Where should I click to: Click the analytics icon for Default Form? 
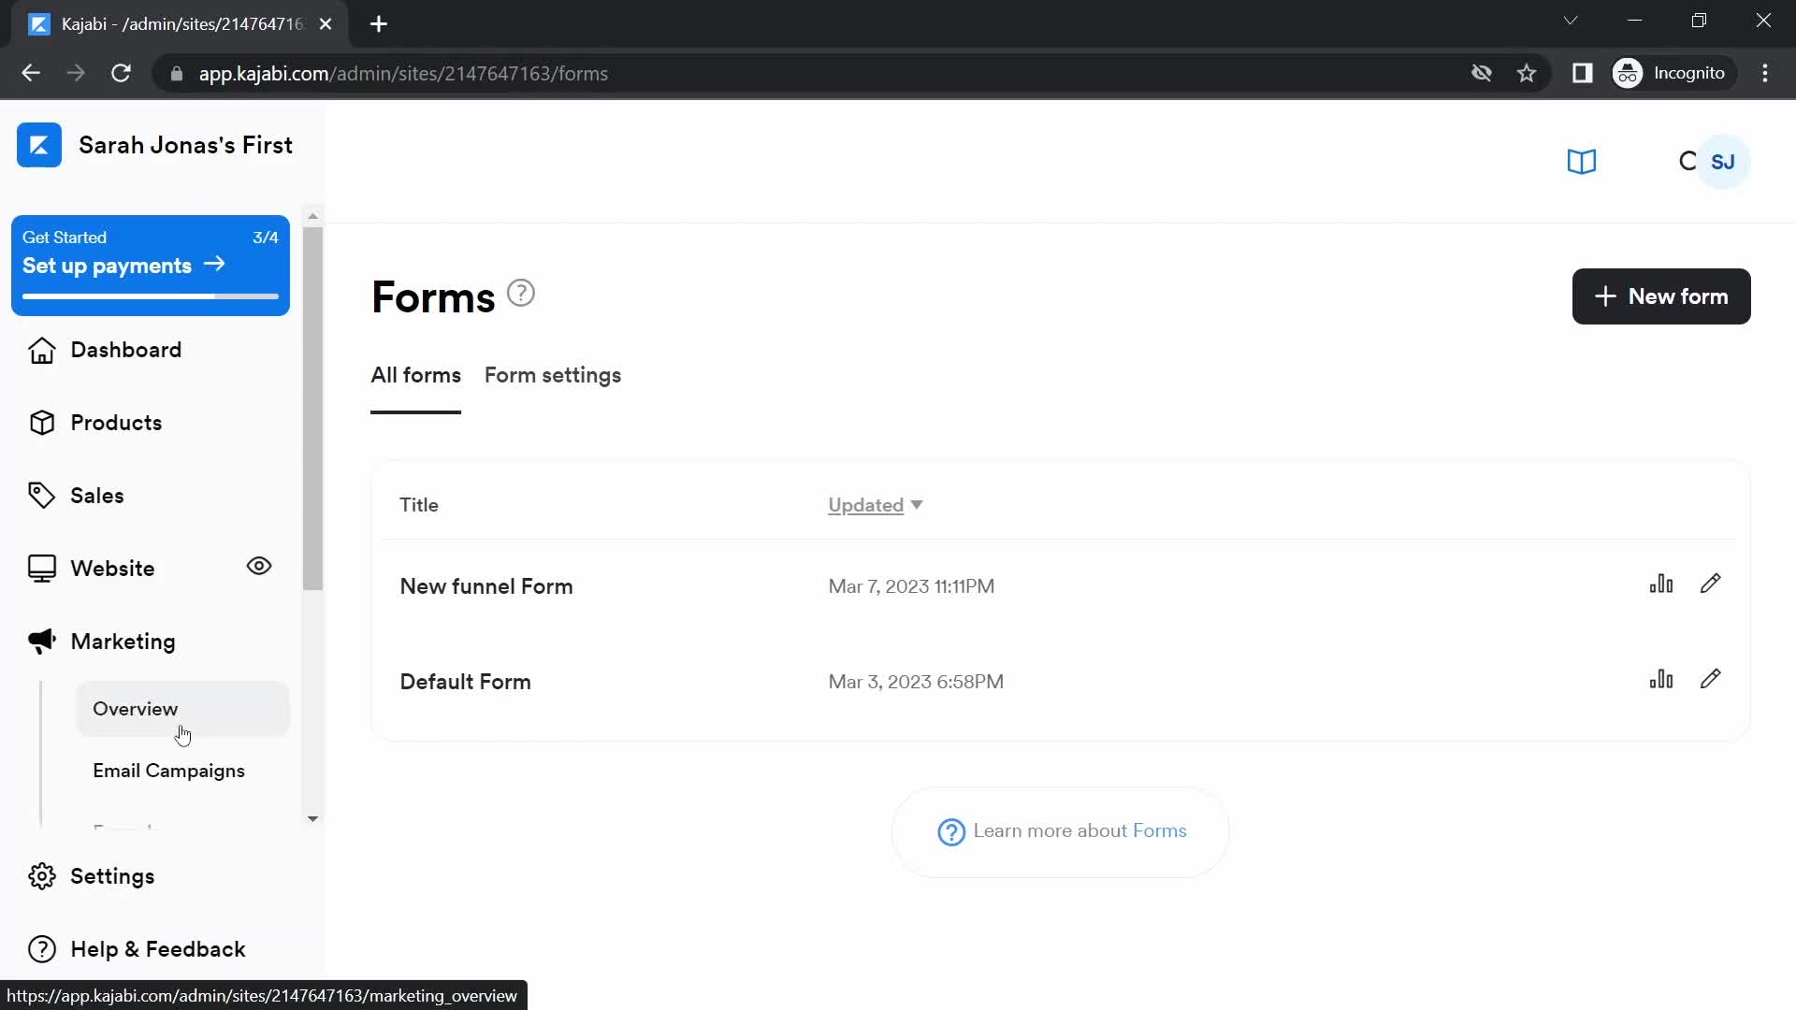[x=1661, y=681]
